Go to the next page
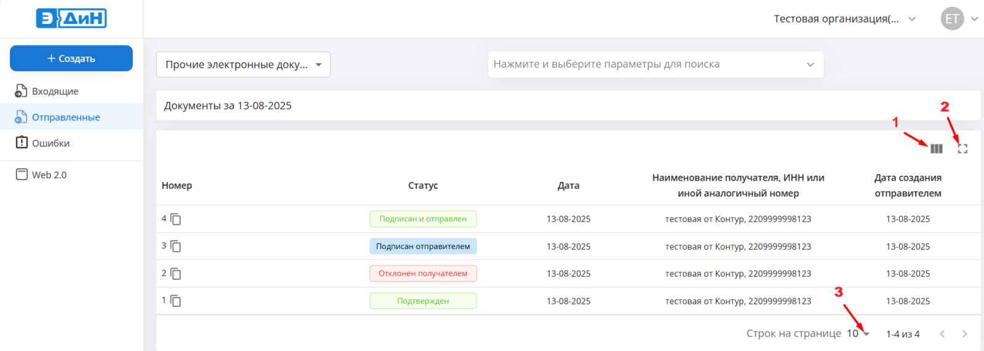 [964, 334]
